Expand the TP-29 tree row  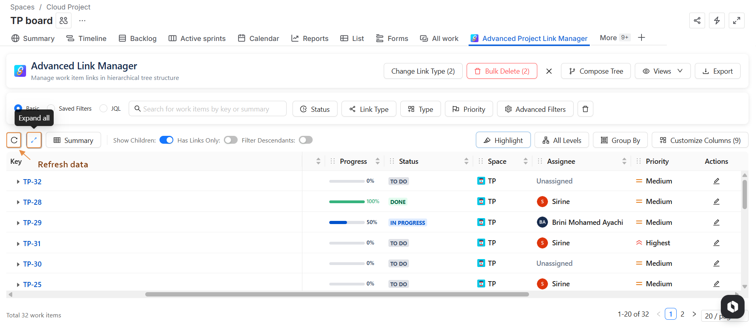[18, 223]
